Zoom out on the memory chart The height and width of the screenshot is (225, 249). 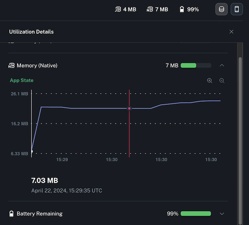pyautogui.click(x=222, y=80)
